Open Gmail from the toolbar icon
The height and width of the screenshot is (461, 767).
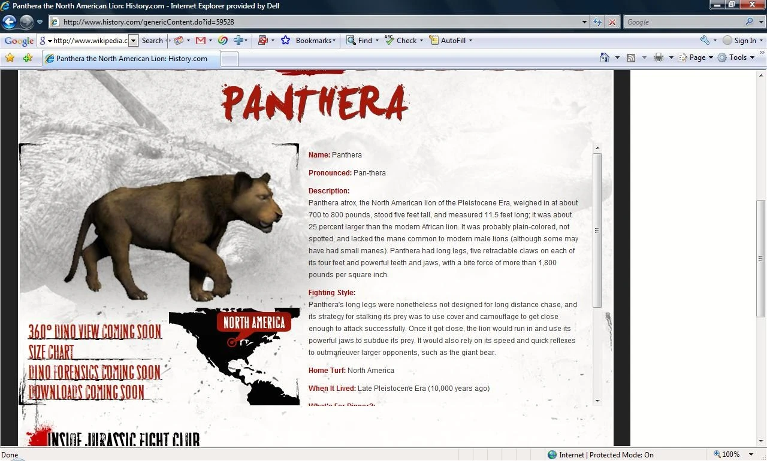(201, 41)
